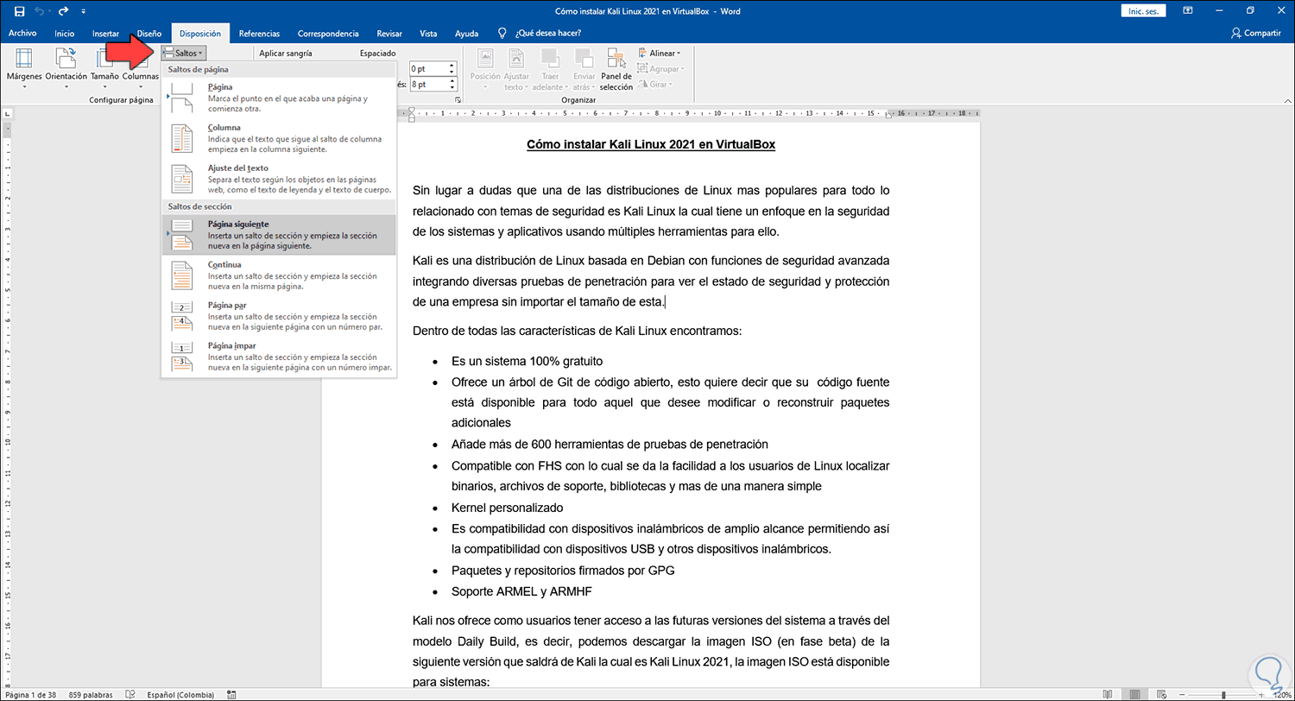Redo the last action in the title bar
The width and height of the screenshot is (1295, 701).
point(65,11)
